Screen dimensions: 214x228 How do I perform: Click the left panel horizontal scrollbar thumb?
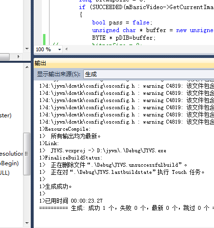(4, 57)
